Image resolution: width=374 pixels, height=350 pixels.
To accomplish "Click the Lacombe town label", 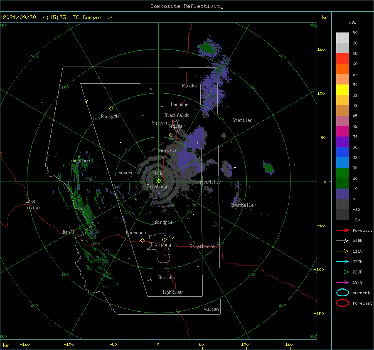I will click(x=180, y=104).
